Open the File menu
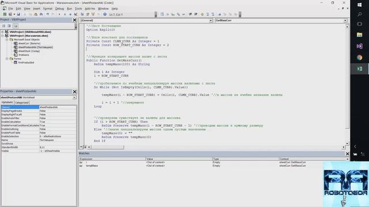The height and width of the screenshot is (207, 369). pyautogui.click(x=10, y=9)
